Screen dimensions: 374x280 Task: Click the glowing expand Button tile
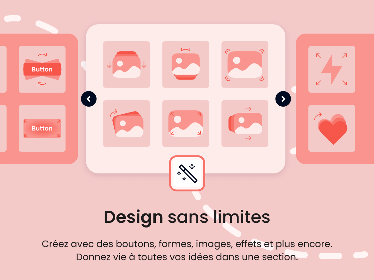click(42, 128)
